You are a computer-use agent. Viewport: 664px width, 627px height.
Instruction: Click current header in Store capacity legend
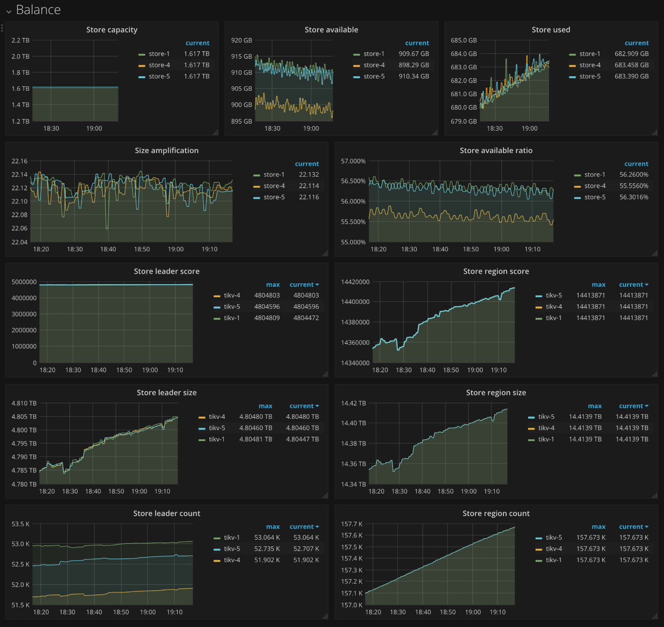point(197,43)
